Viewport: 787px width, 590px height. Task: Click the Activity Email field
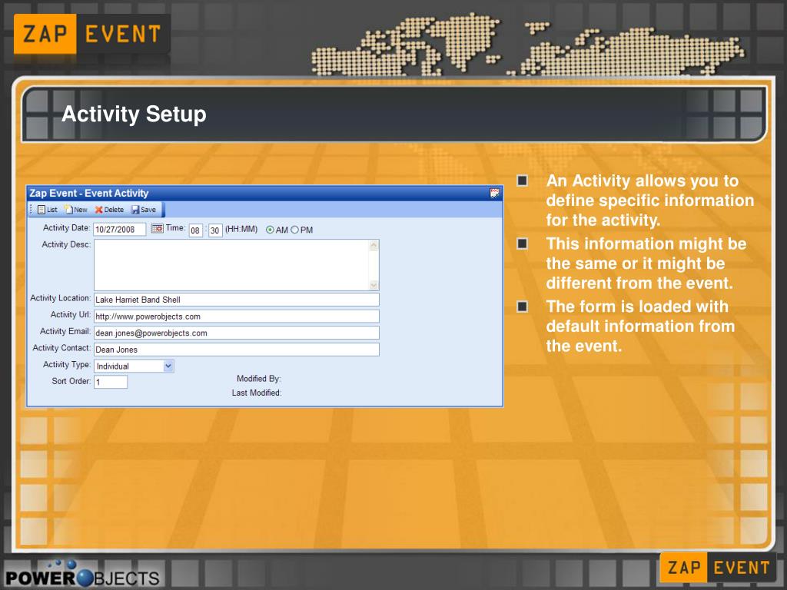pyautogui.click(x=237, y=333)
